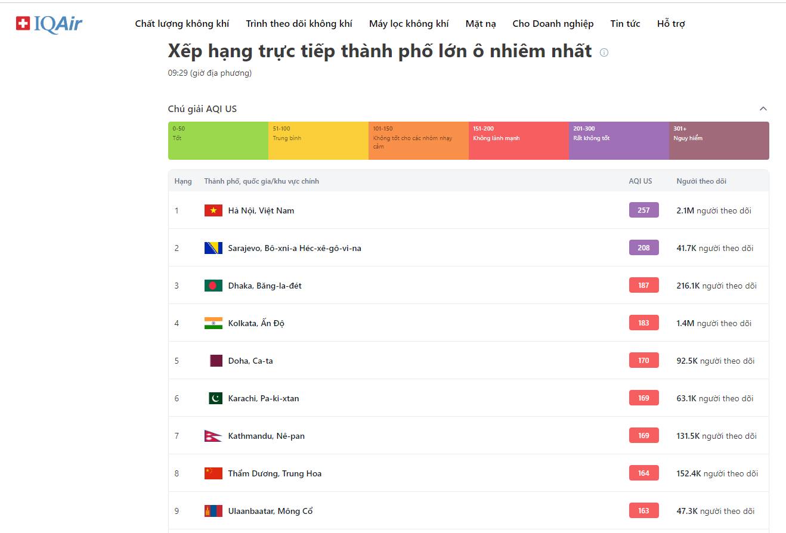The height and width of the screenshot is (533, 786).
Task: Click the IQAir logo
Action: [49, 24]
